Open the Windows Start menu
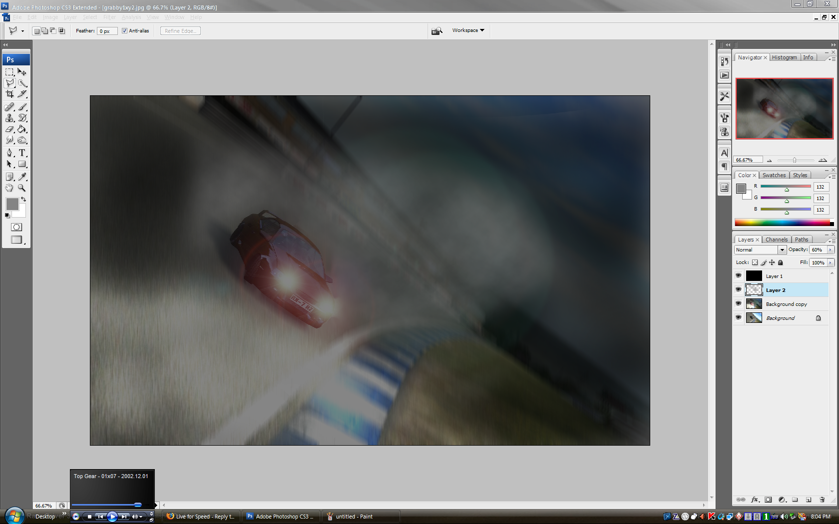Image resolution: width=839 pixels, height=524 pixels. (x=14, y=516)
